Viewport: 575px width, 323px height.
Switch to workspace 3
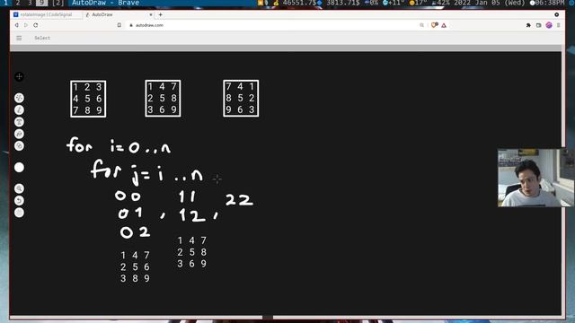click(30, 3)
